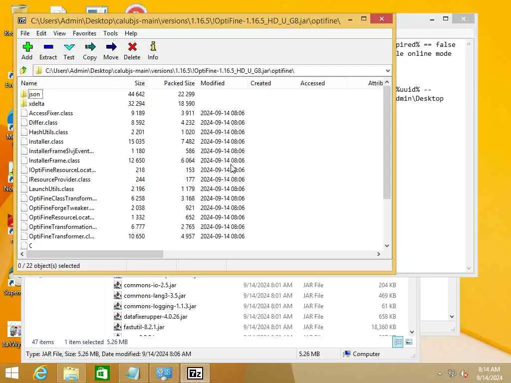This screenshot has width=511, height=383.
Task: Open Notepad taskbar button
Action: pyautogui.click(x=132, y=373)
